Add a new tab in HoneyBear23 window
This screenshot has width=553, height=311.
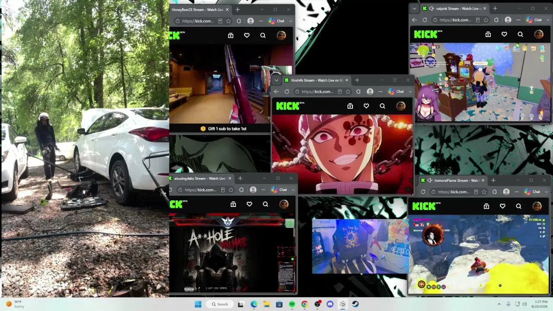point(238,10)
